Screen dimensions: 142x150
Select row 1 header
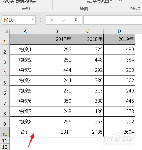point(5,39)
